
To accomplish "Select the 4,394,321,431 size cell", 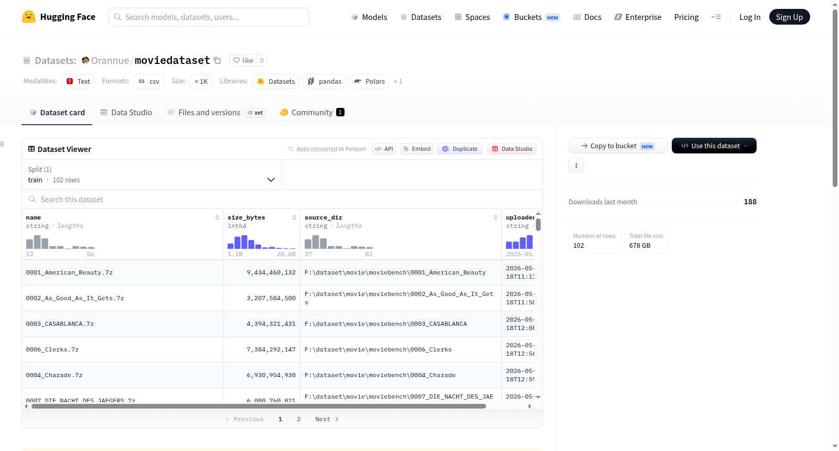I will pos(262,324).
